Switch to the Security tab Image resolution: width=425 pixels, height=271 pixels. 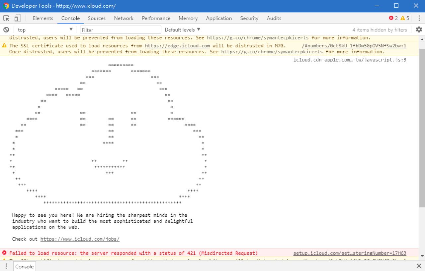249,18
